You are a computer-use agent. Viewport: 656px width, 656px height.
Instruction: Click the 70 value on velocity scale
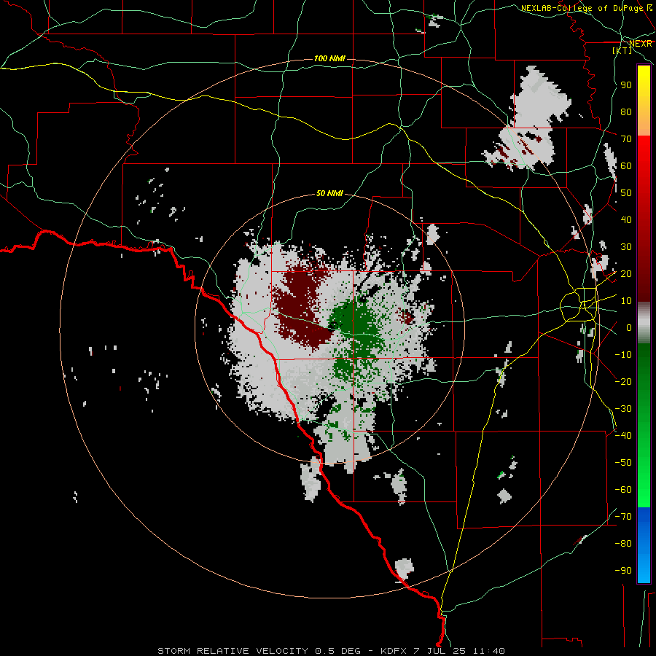(626, 139)
